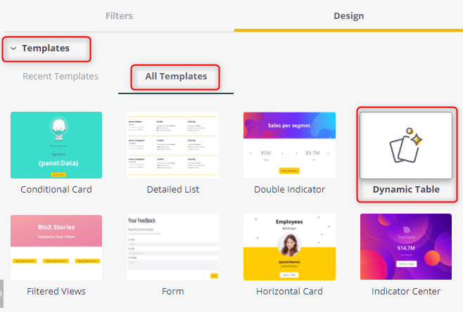Image resolution: width=463 pixels, height=312 pixels.
Task: Click the Templates section heading
Action: coord(46,48)
